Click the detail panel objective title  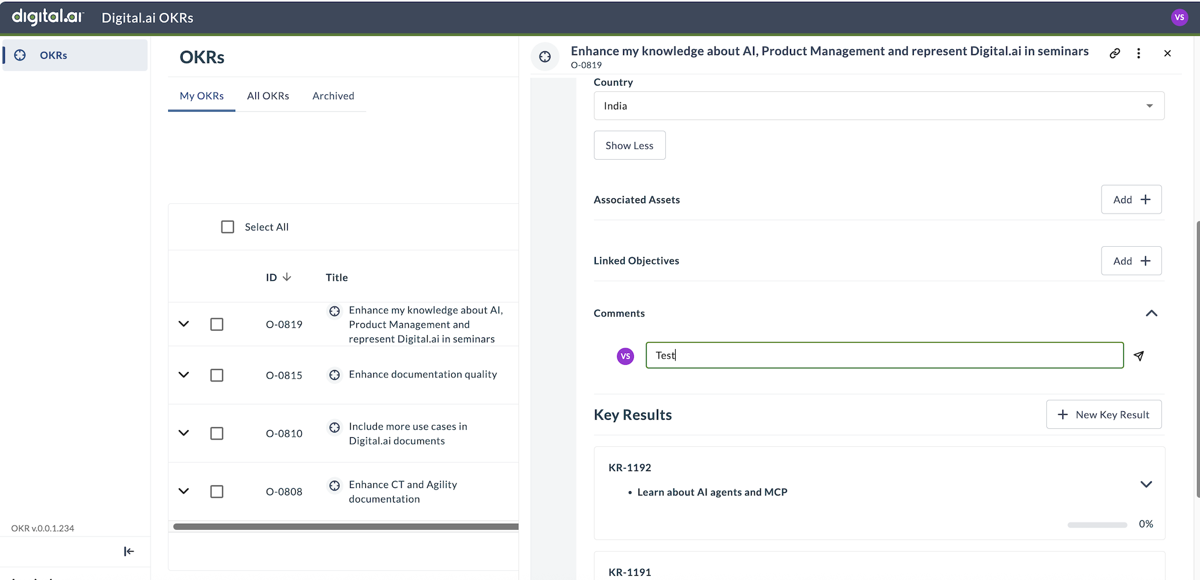(x=830, y=51)
